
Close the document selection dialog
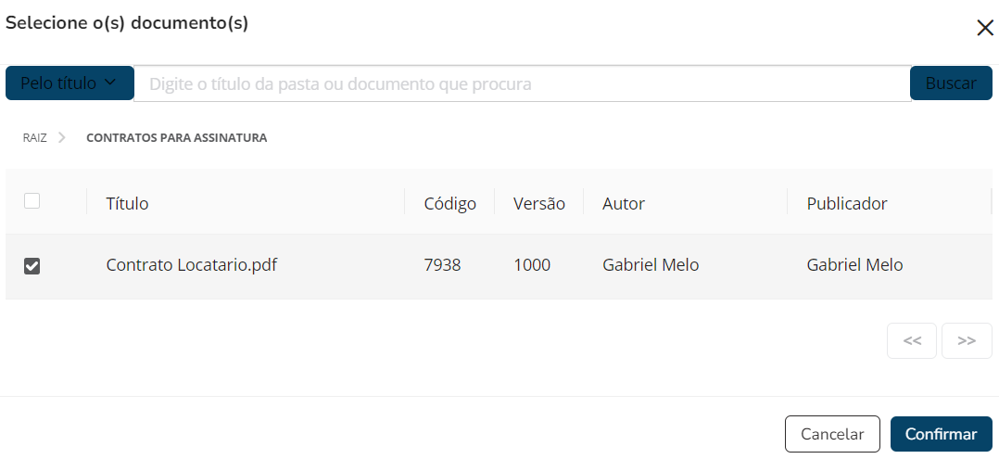pos(985,28)
